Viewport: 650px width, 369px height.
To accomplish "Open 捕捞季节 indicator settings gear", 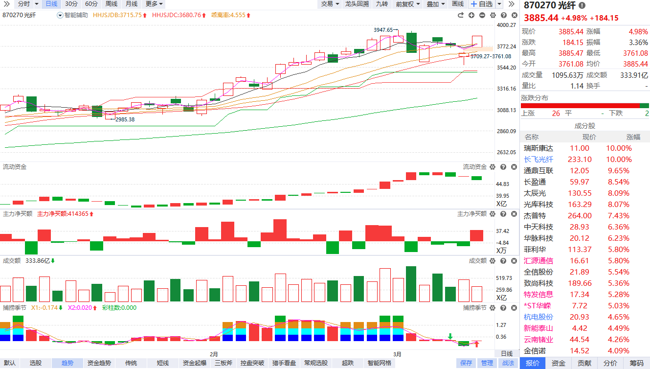I will (493, 308).
